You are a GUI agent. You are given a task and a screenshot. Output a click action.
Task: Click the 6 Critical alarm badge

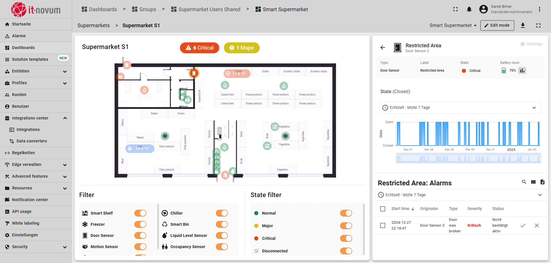pos(199,48)
